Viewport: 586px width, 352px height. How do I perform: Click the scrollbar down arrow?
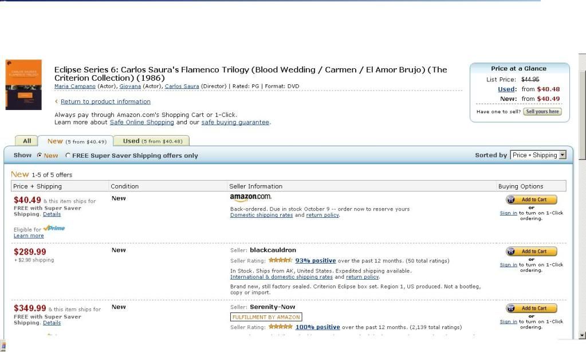(582, 335)
